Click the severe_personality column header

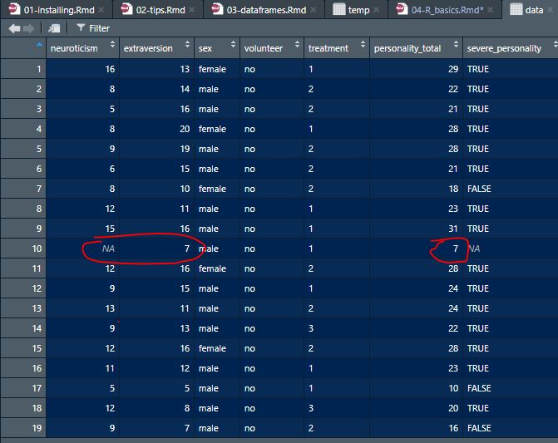click(510, 48)
